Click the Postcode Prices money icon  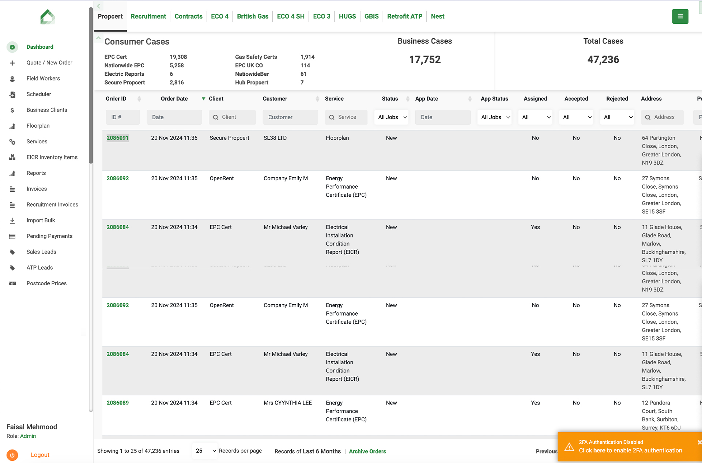click(12, 283)
